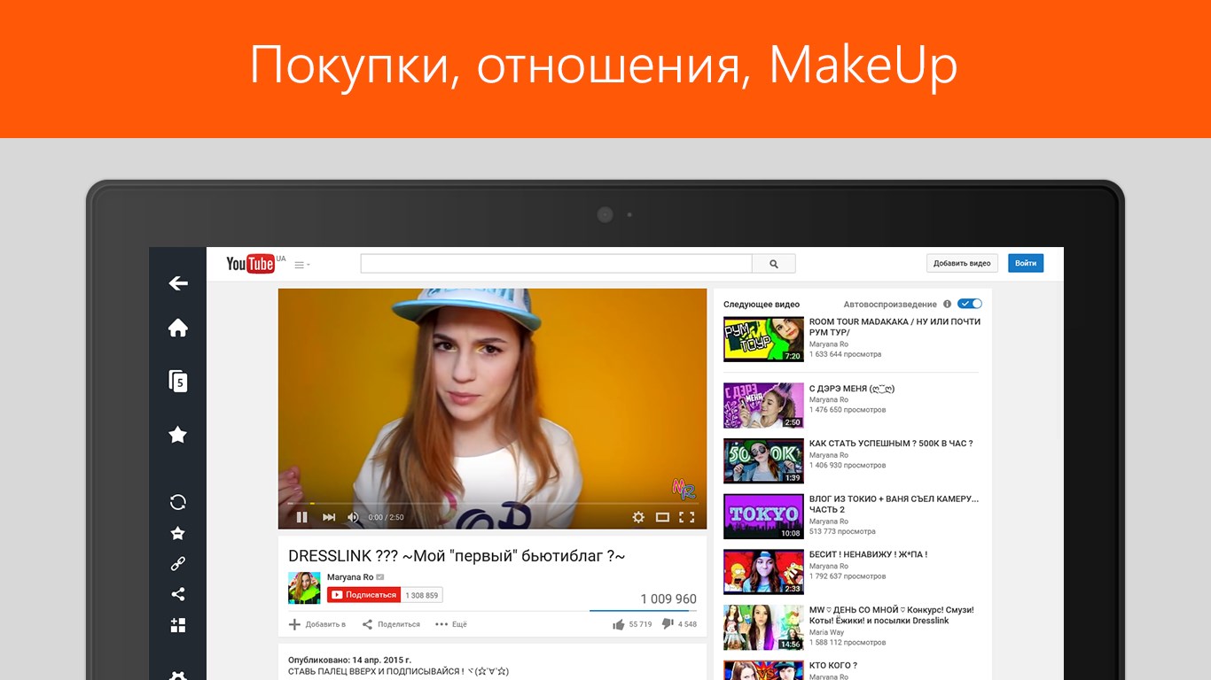
Task: Enter fullscreen video mode
Action: (686, 517)
